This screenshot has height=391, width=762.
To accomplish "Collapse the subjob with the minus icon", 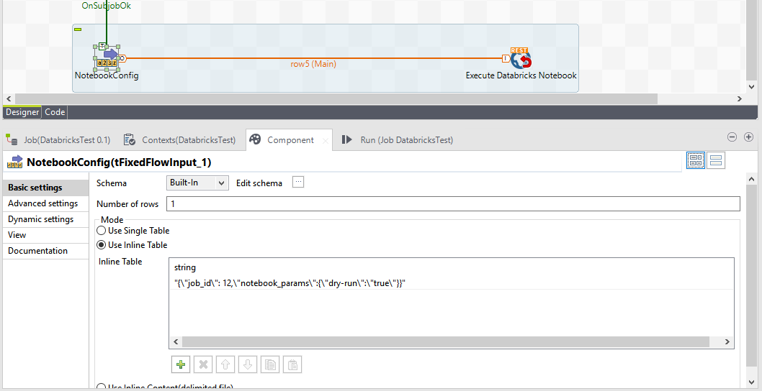I will [78, 29].
